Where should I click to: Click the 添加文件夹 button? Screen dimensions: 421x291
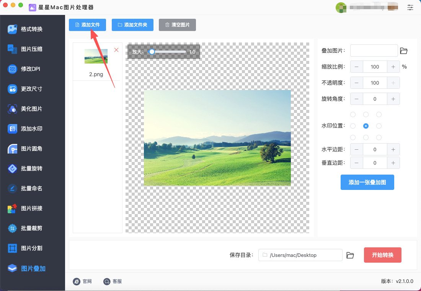pos(132,25)
